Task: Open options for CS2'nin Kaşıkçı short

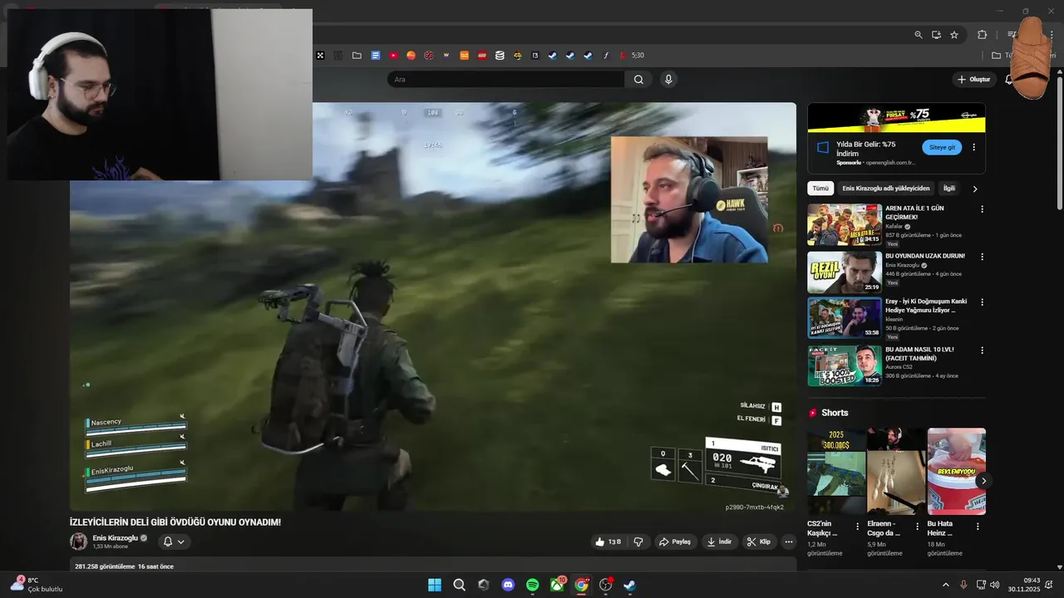Action: [858, 527]
